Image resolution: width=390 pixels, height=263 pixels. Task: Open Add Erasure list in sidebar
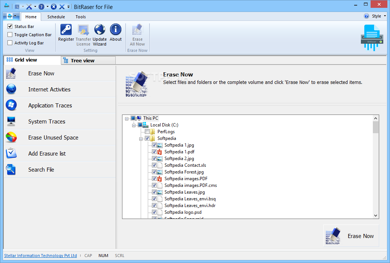coord(60,153)
